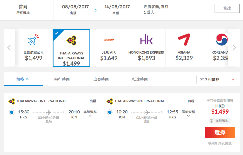The height and width of the screenshot is (155, 243).
Task: Show next airlines with right arrow
Action: (234, 47)
